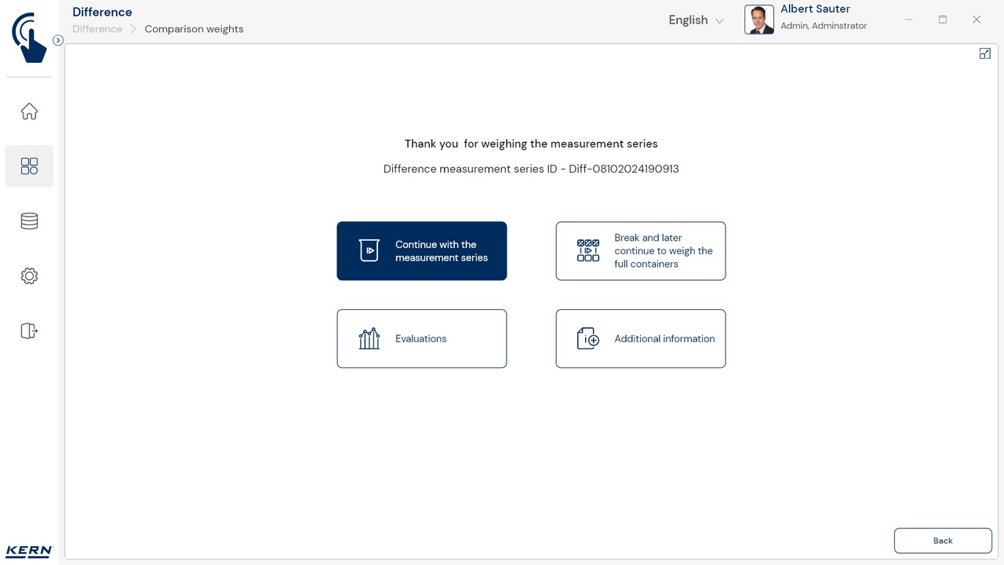This screenshot has width=1004, height=565.
Task: Open settings via the gear icon
Action: pos(29,276)
